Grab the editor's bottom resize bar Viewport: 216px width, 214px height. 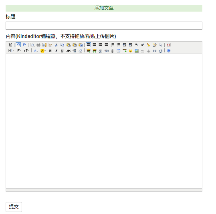[x=104, y=190]
